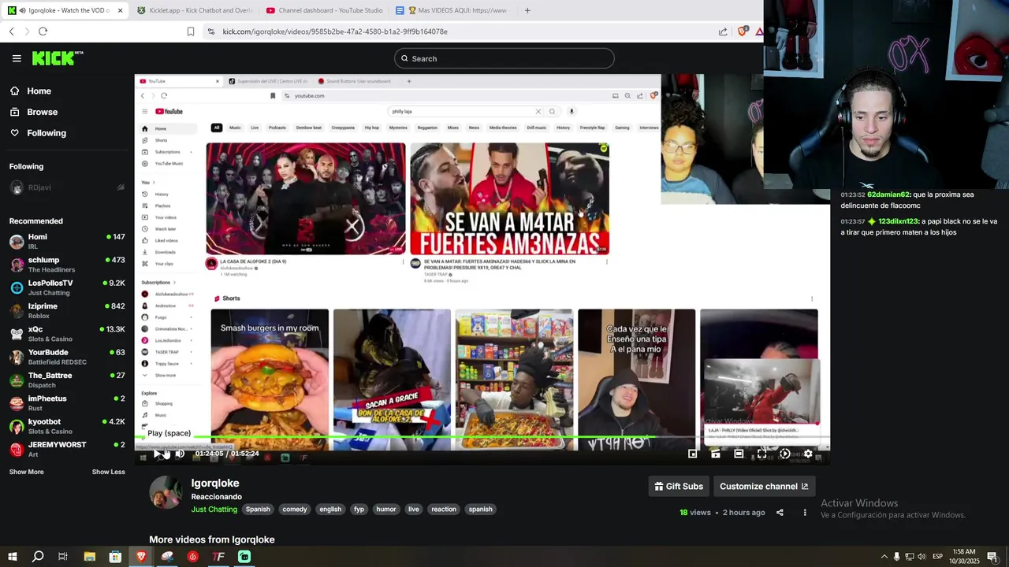Open More videos from Igorqloke heading
The height and width of the screenshot is (567, 1009).
point(212,539)
